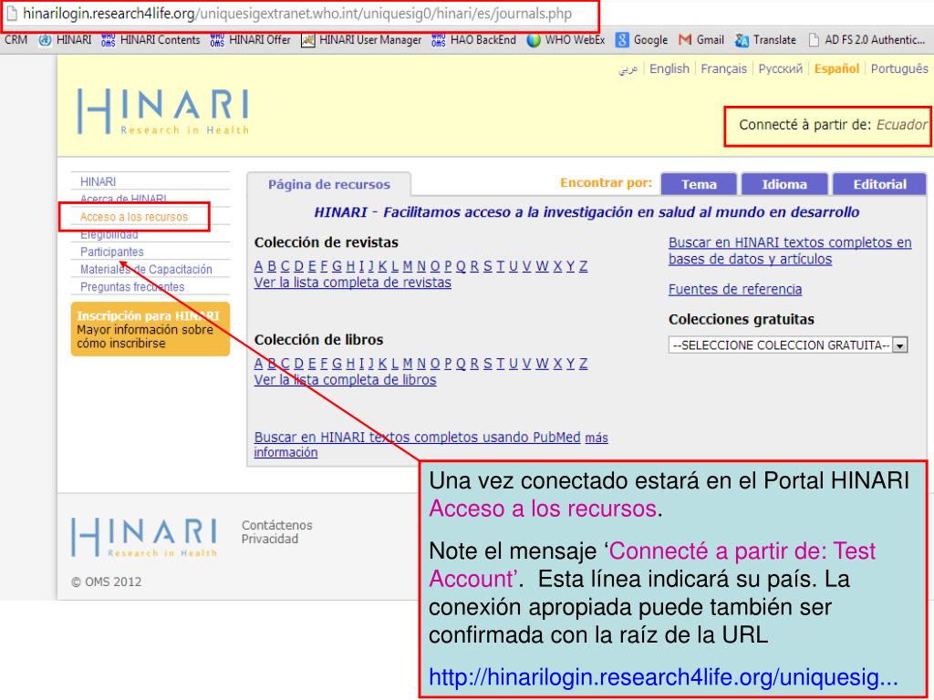
Task: Select the Español language link
Action: 836,69
